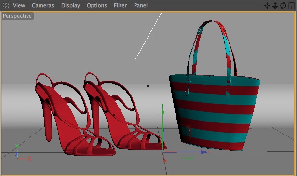Click the rotate camera orbit icon
297x176 pixels.
coord(283,6)
